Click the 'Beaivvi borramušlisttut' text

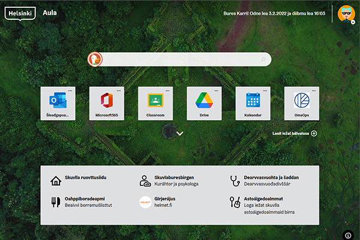pyautogui.click(x=88, y=205)
